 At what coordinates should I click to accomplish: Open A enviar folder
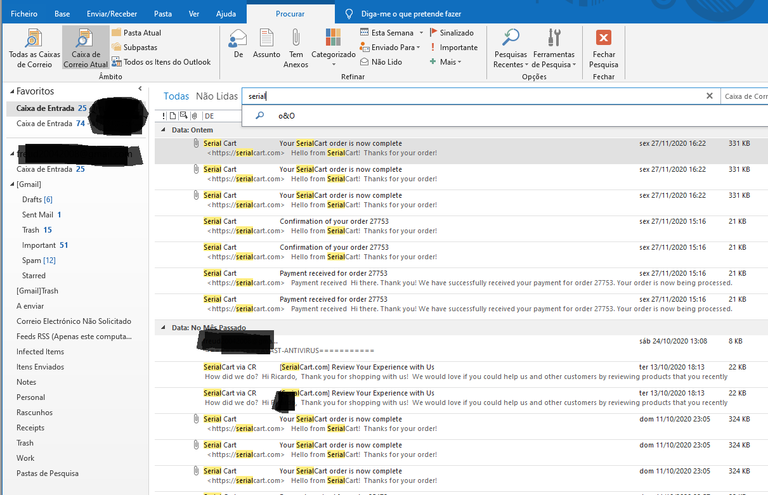(30, 306)
